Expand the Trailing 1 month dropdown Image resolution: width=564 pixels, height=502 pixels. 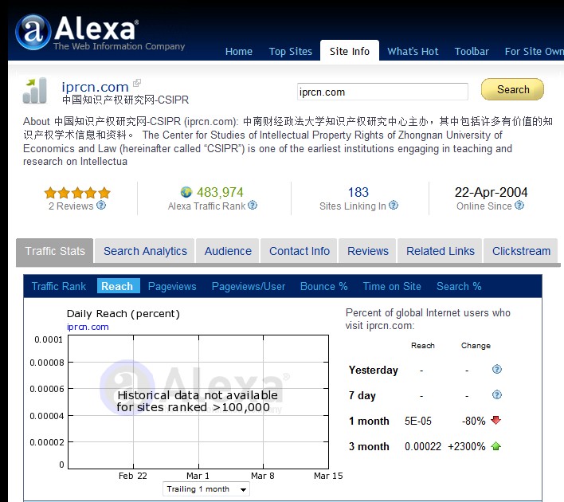tap(206, 489)
